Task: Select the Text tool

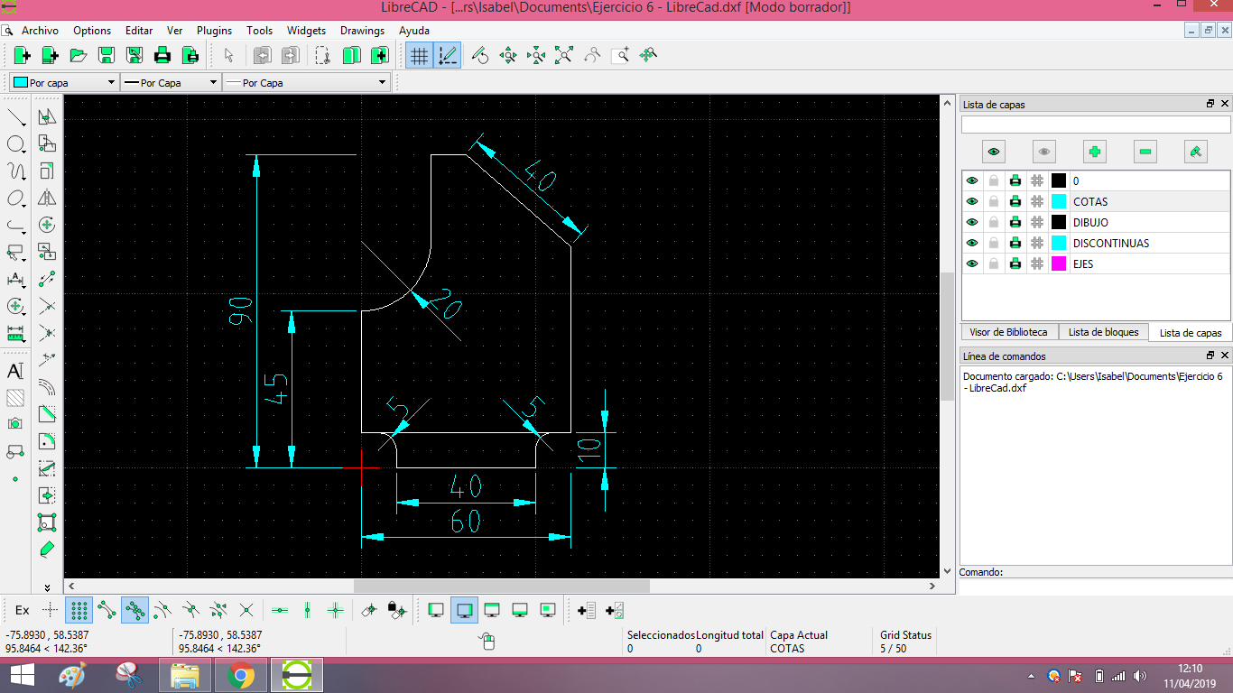Action: 15,372
